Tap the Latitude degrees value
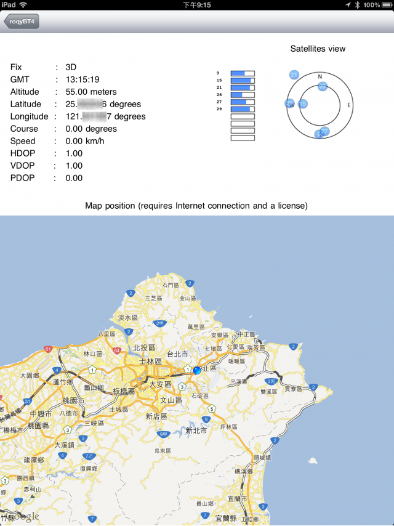Screen dimensions: 394x526 103,104
